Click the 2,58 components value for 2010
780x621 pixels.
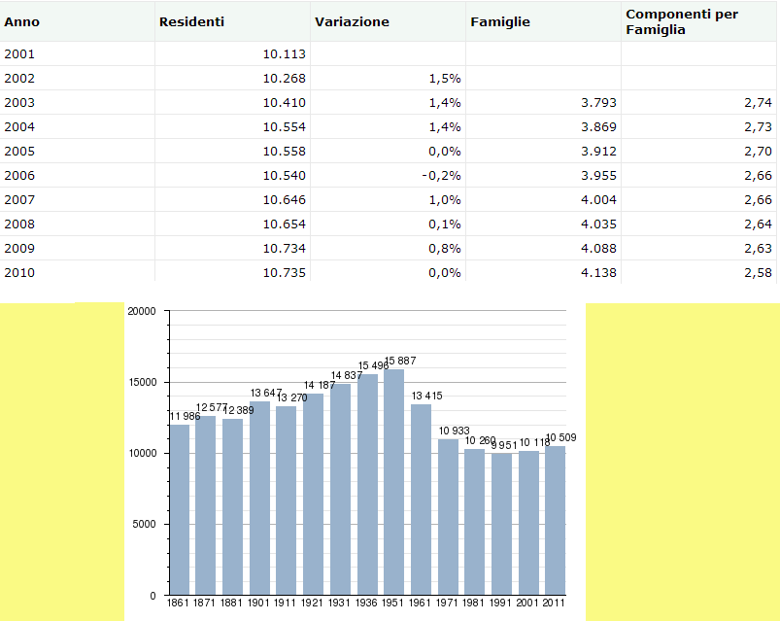click(756, 272)
